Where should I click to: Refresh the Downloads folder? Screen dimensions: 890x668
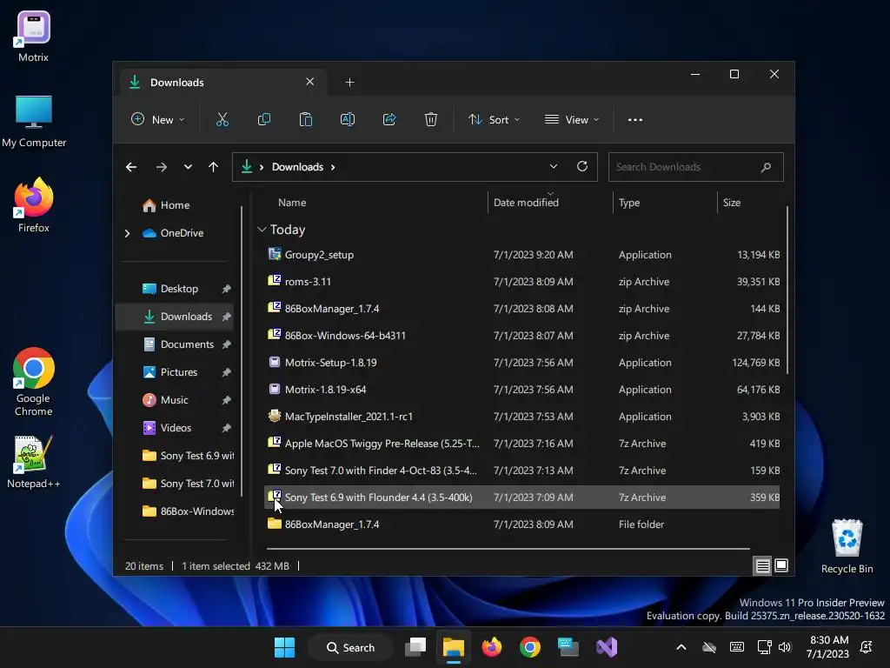point(581,166)
